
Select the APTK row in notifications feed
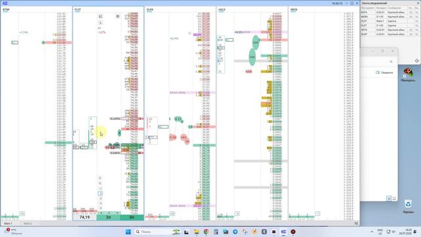point(390,30)
